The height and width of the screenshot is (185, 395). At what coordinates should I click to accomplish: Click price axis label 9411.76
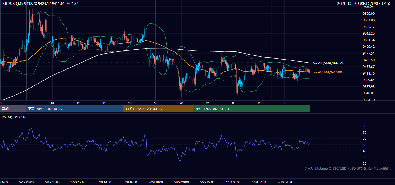pos(369,73)
